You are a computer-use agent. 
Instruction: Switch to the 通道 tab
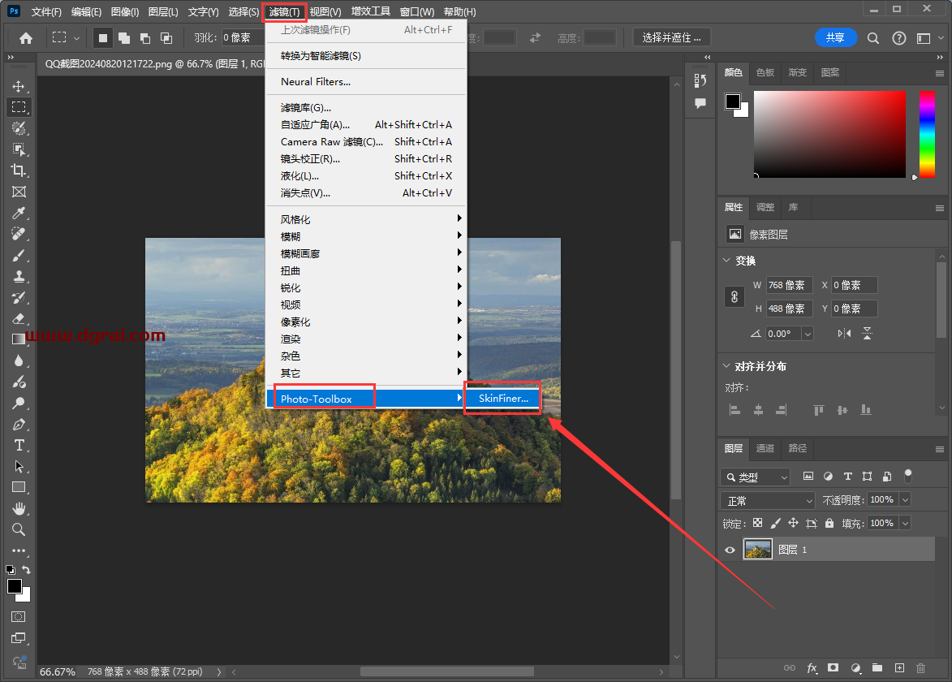(x=765, y=448)
